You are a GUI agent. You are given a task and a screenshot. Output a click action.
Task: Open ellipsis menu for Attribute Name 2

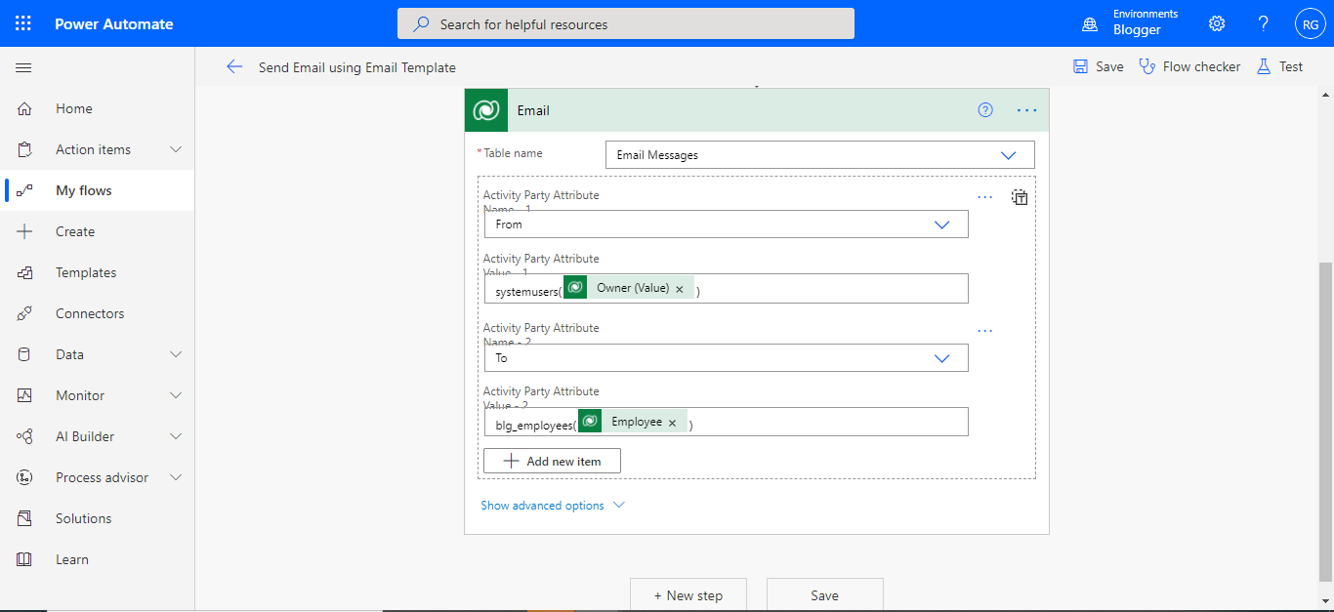tap(985, 331)
